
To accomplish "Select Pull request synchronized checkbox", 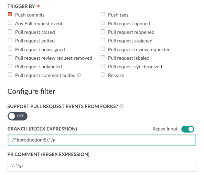I will pyautogui.click(x=103, y=66).
